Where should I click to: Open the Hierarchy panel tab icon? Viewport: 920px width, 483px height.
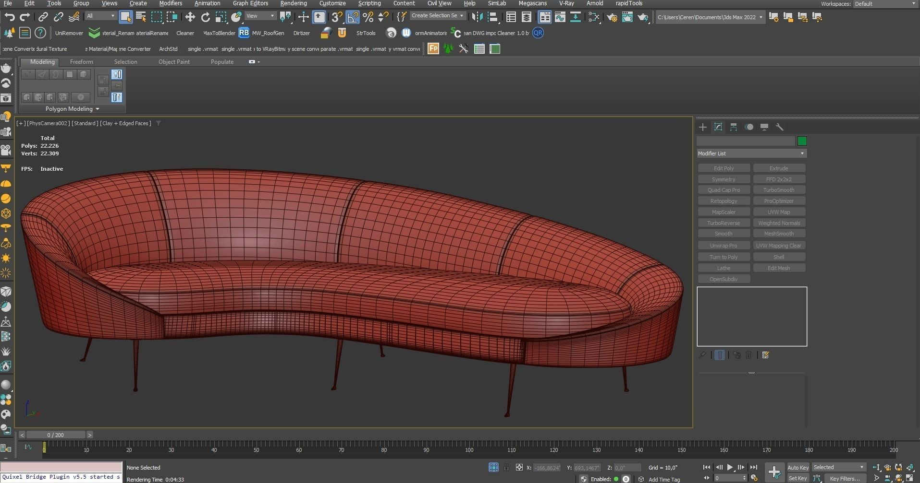(734, 127)
